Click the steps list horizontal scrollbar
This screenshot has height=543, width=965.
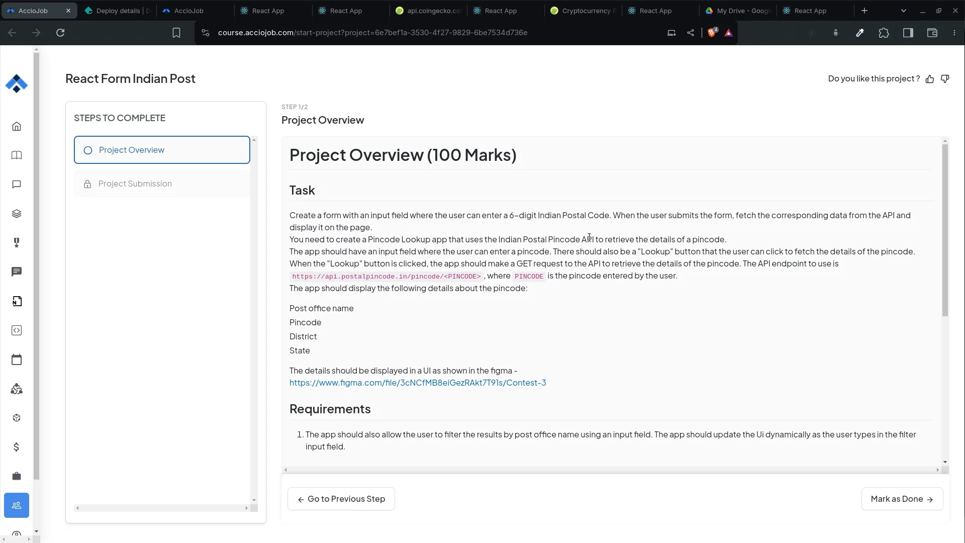coord(161,508)
